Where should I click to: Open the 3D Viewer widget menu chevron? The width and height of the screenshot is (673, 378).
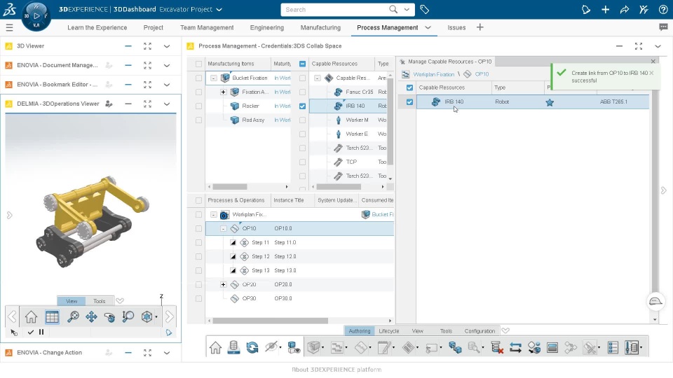point(167,46)
